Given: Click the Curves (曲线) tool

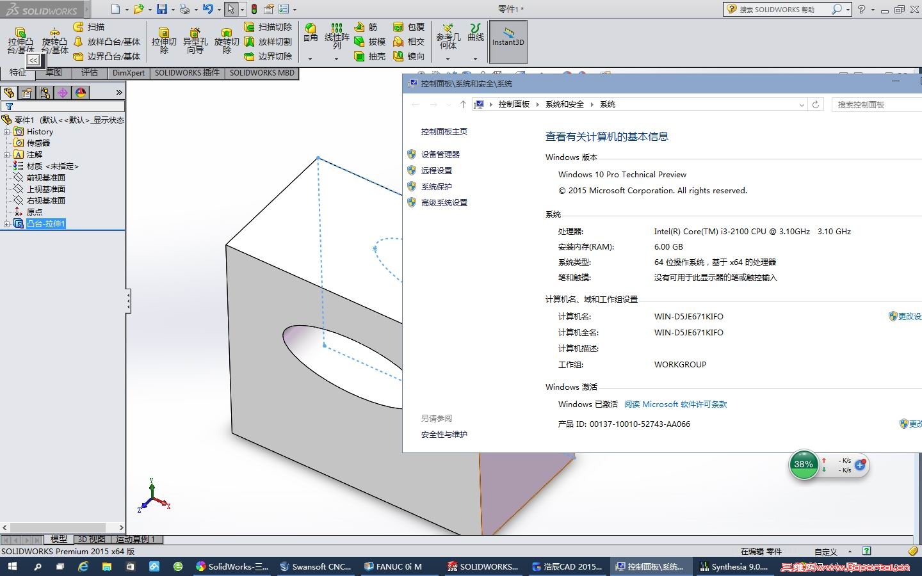Looking at the screenshot, I should click(x=476, y=33).
